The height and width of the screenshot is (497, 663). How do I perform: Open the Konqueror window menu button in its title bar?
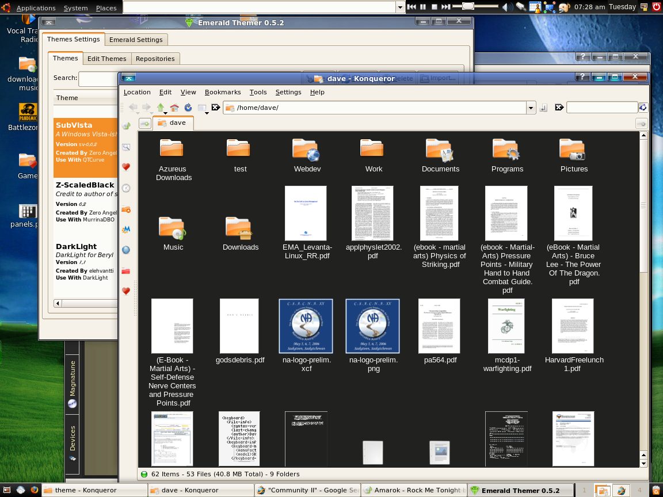coord(128,78)
